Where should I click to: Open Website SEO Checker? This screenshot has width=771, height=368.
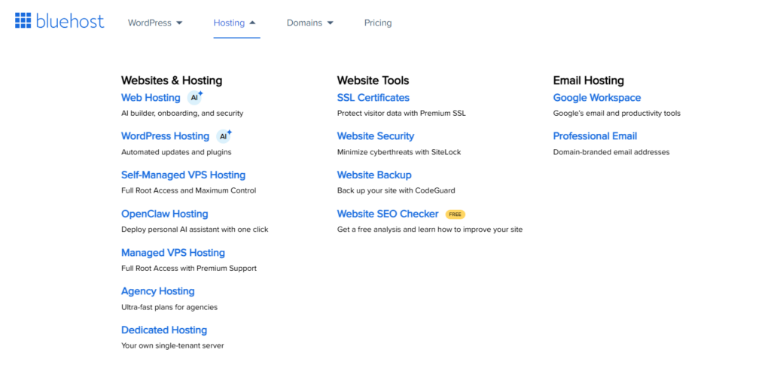click(x=388, y=214)
